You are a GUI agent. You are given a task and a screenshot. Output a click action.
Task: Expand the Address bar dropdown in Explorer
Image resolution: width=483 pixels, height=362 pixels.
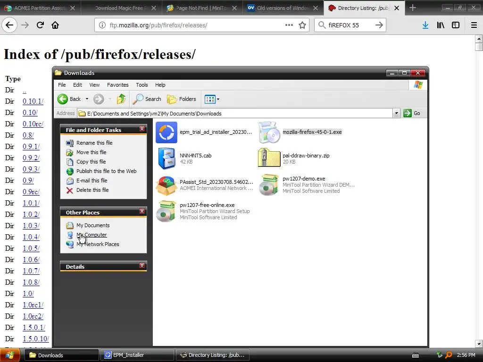click(396, 113)
